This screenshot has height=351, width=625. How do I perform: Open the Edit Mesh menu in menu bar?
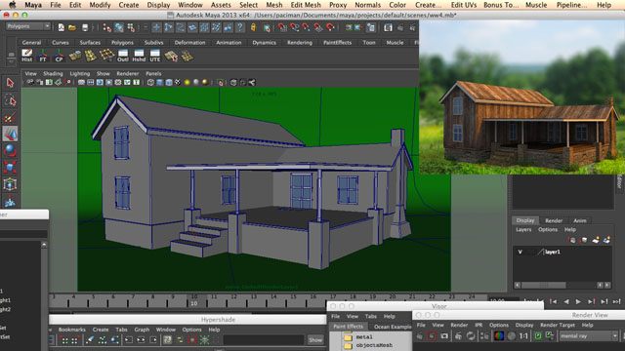(306, 5)
